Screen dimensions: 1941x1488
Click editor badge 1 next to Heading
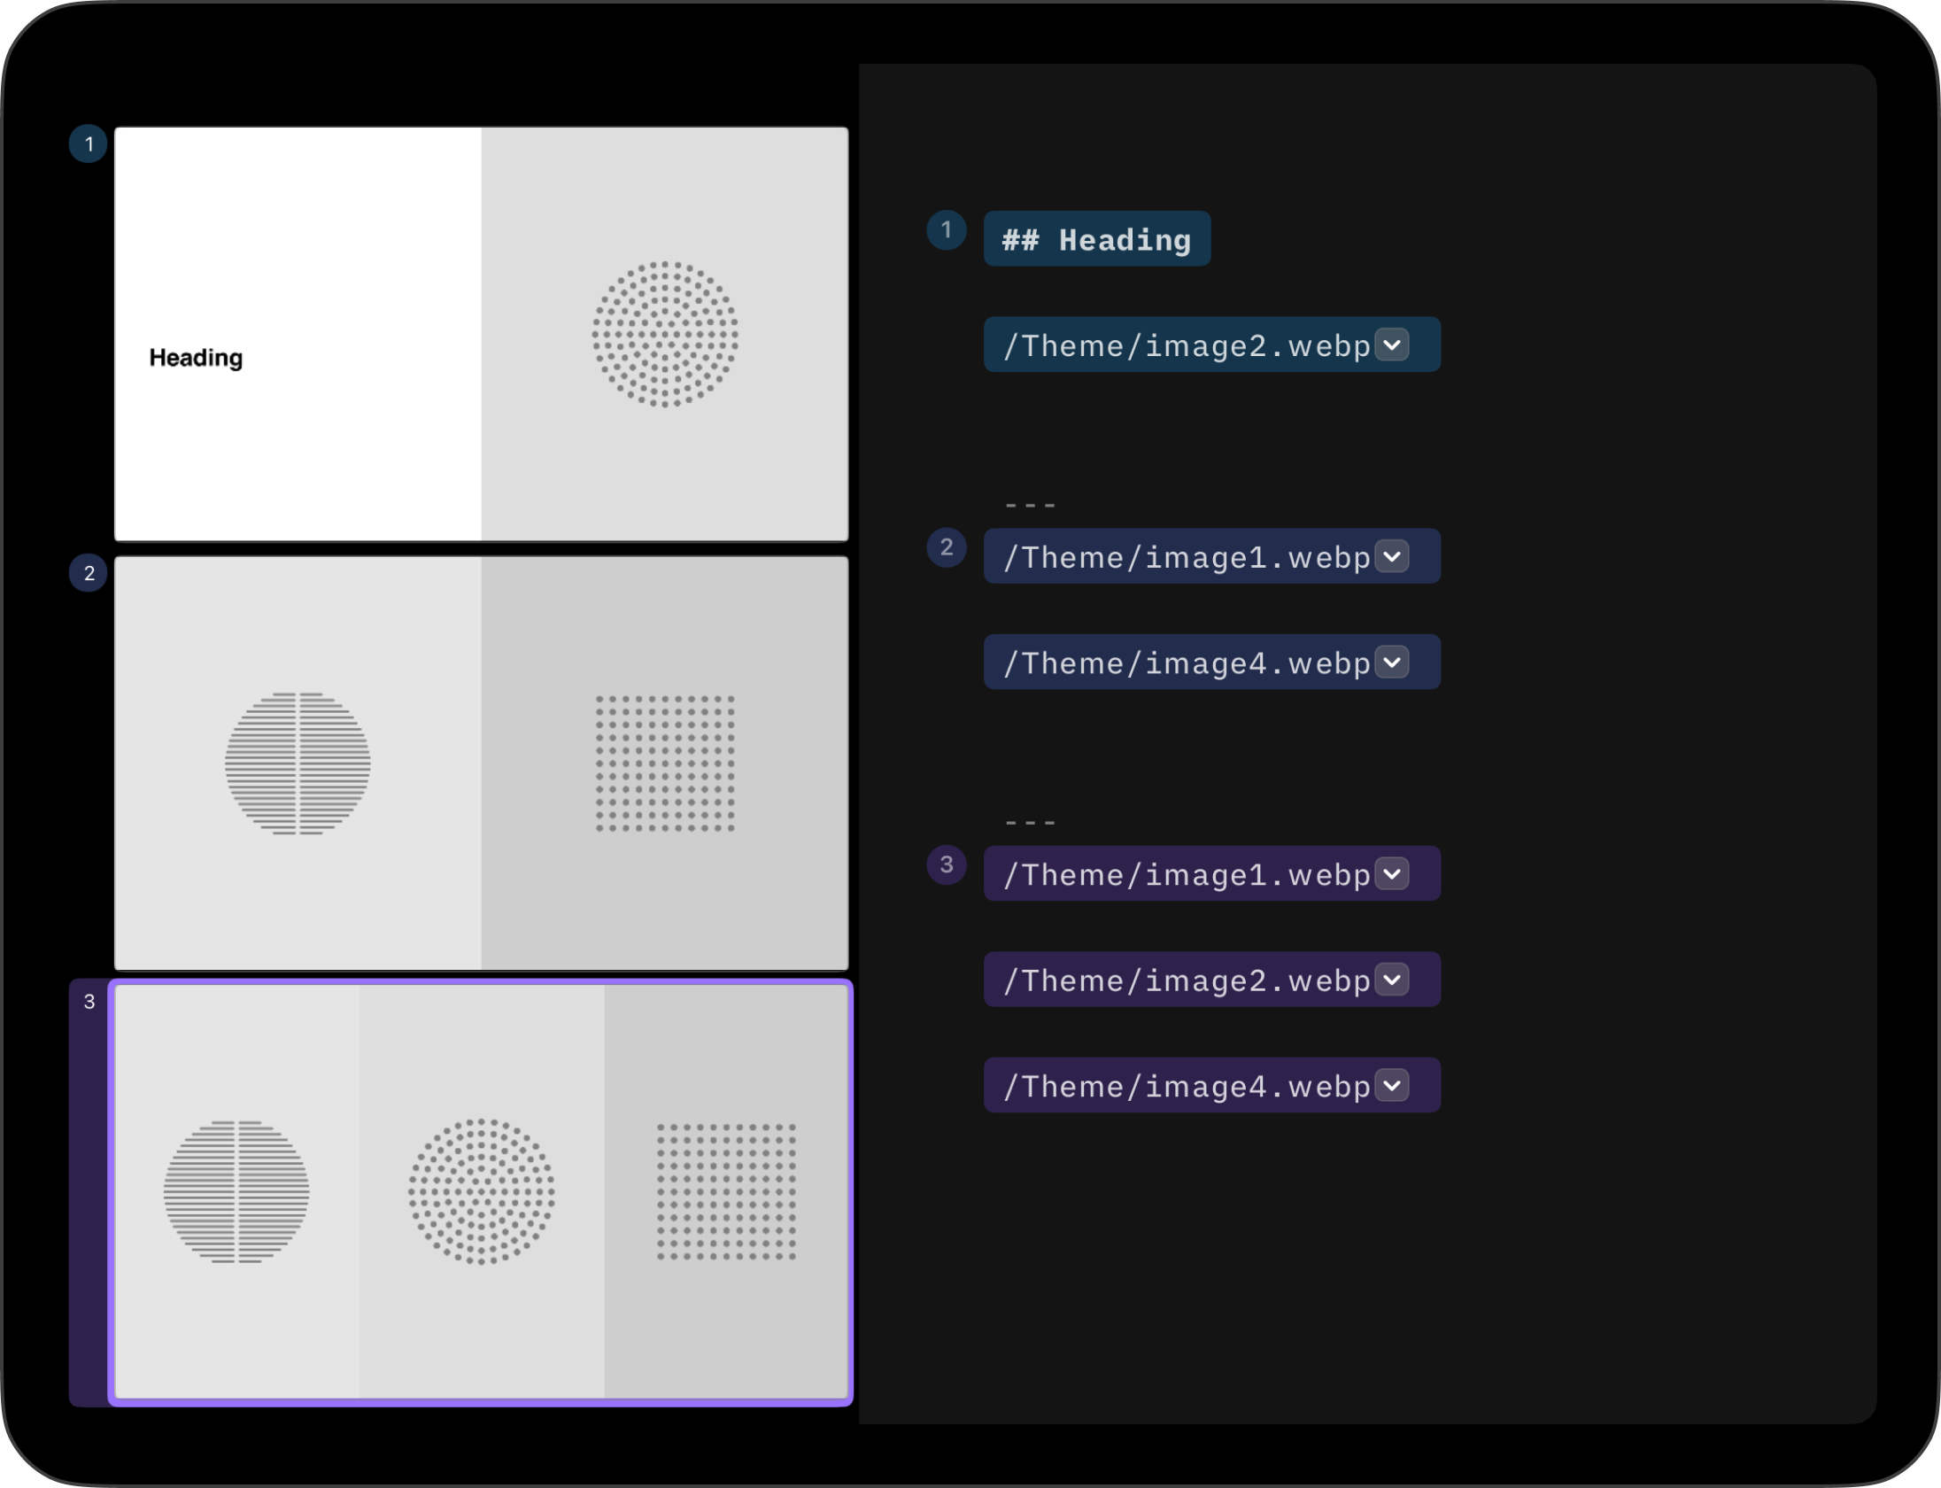pos(946,230)
